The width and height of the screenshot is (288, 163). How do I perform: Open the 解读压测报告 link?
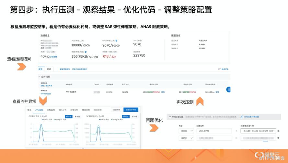coord(65,69)
